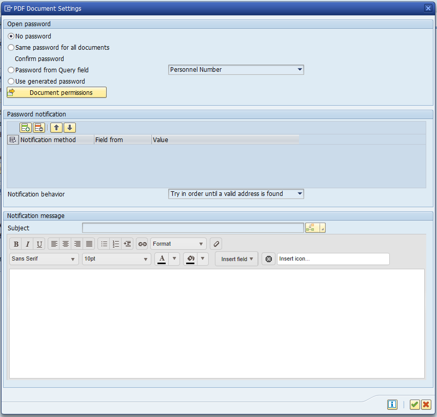Screen dimensions: 437x417
Task: Toggle italic formatting in message editor
Action: click(27, 244)
